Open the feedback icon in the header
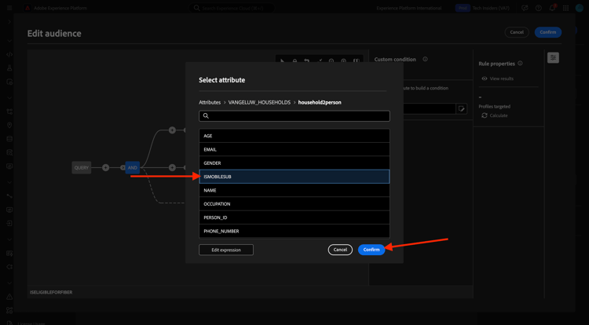This screenshot has width=589, height=325. (x=525, y=8)
